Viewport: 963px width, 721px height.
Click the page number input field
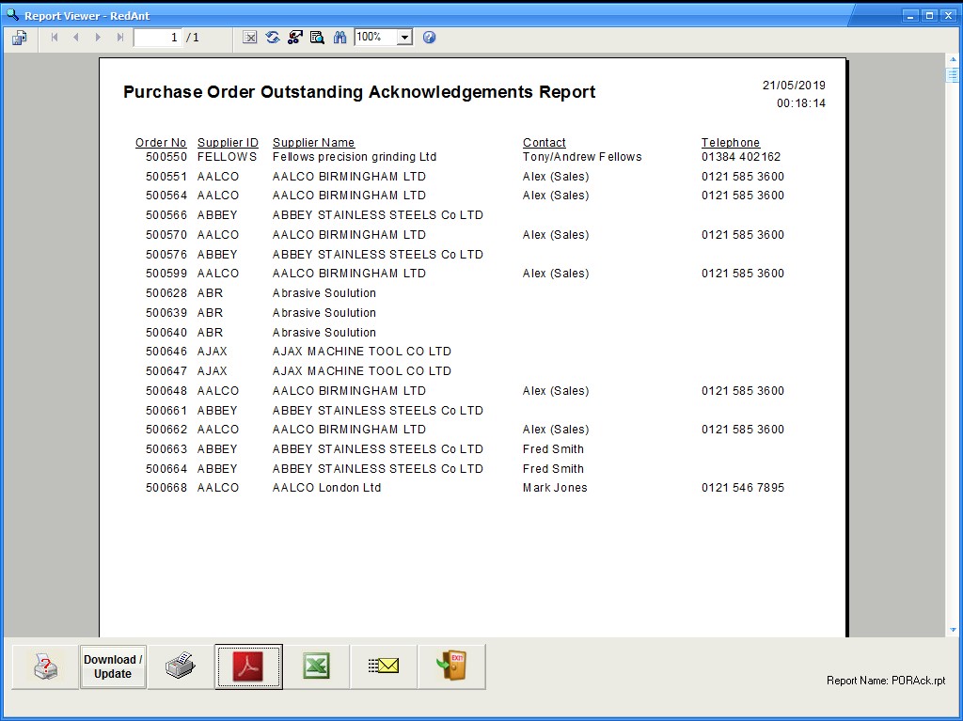pos(157,38)
